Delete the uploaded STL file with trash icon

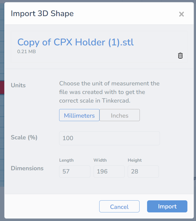click(x=180, y=56)
